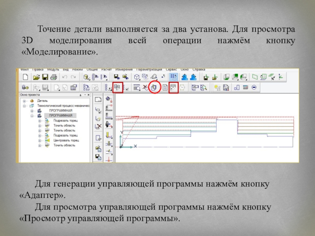Image resolution: width=315 pixels, height=236 pixels.
Task: Expand the first ПРОГРАММНАЯ node
Action: [32, 111]
